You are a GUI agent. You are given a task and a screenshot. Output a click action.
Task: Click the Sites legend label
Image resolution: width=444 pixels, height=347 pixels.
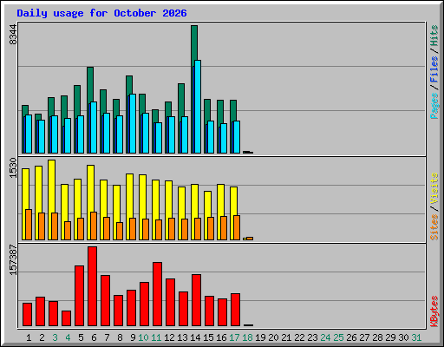click(434, 227)
